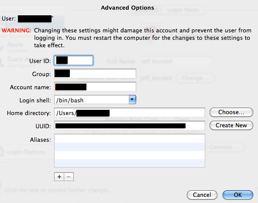
Task: Click the UUID text field
Action: click(x=130, y=126)
